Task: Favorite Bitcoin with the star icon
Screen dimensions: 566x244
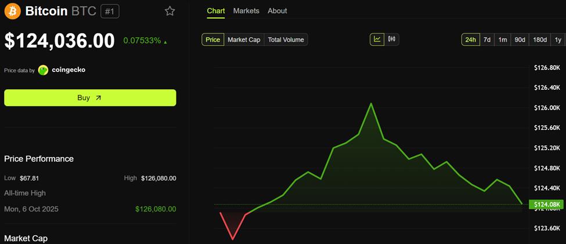Action: point(170,11)
